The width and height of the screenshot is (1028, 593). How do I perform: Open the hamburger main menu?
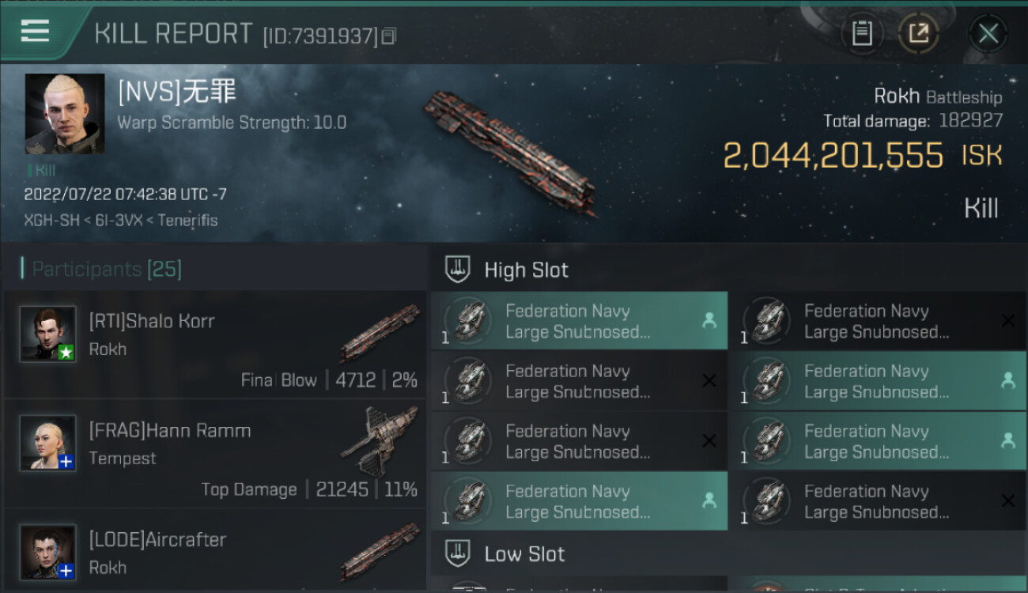coord(35,32)
